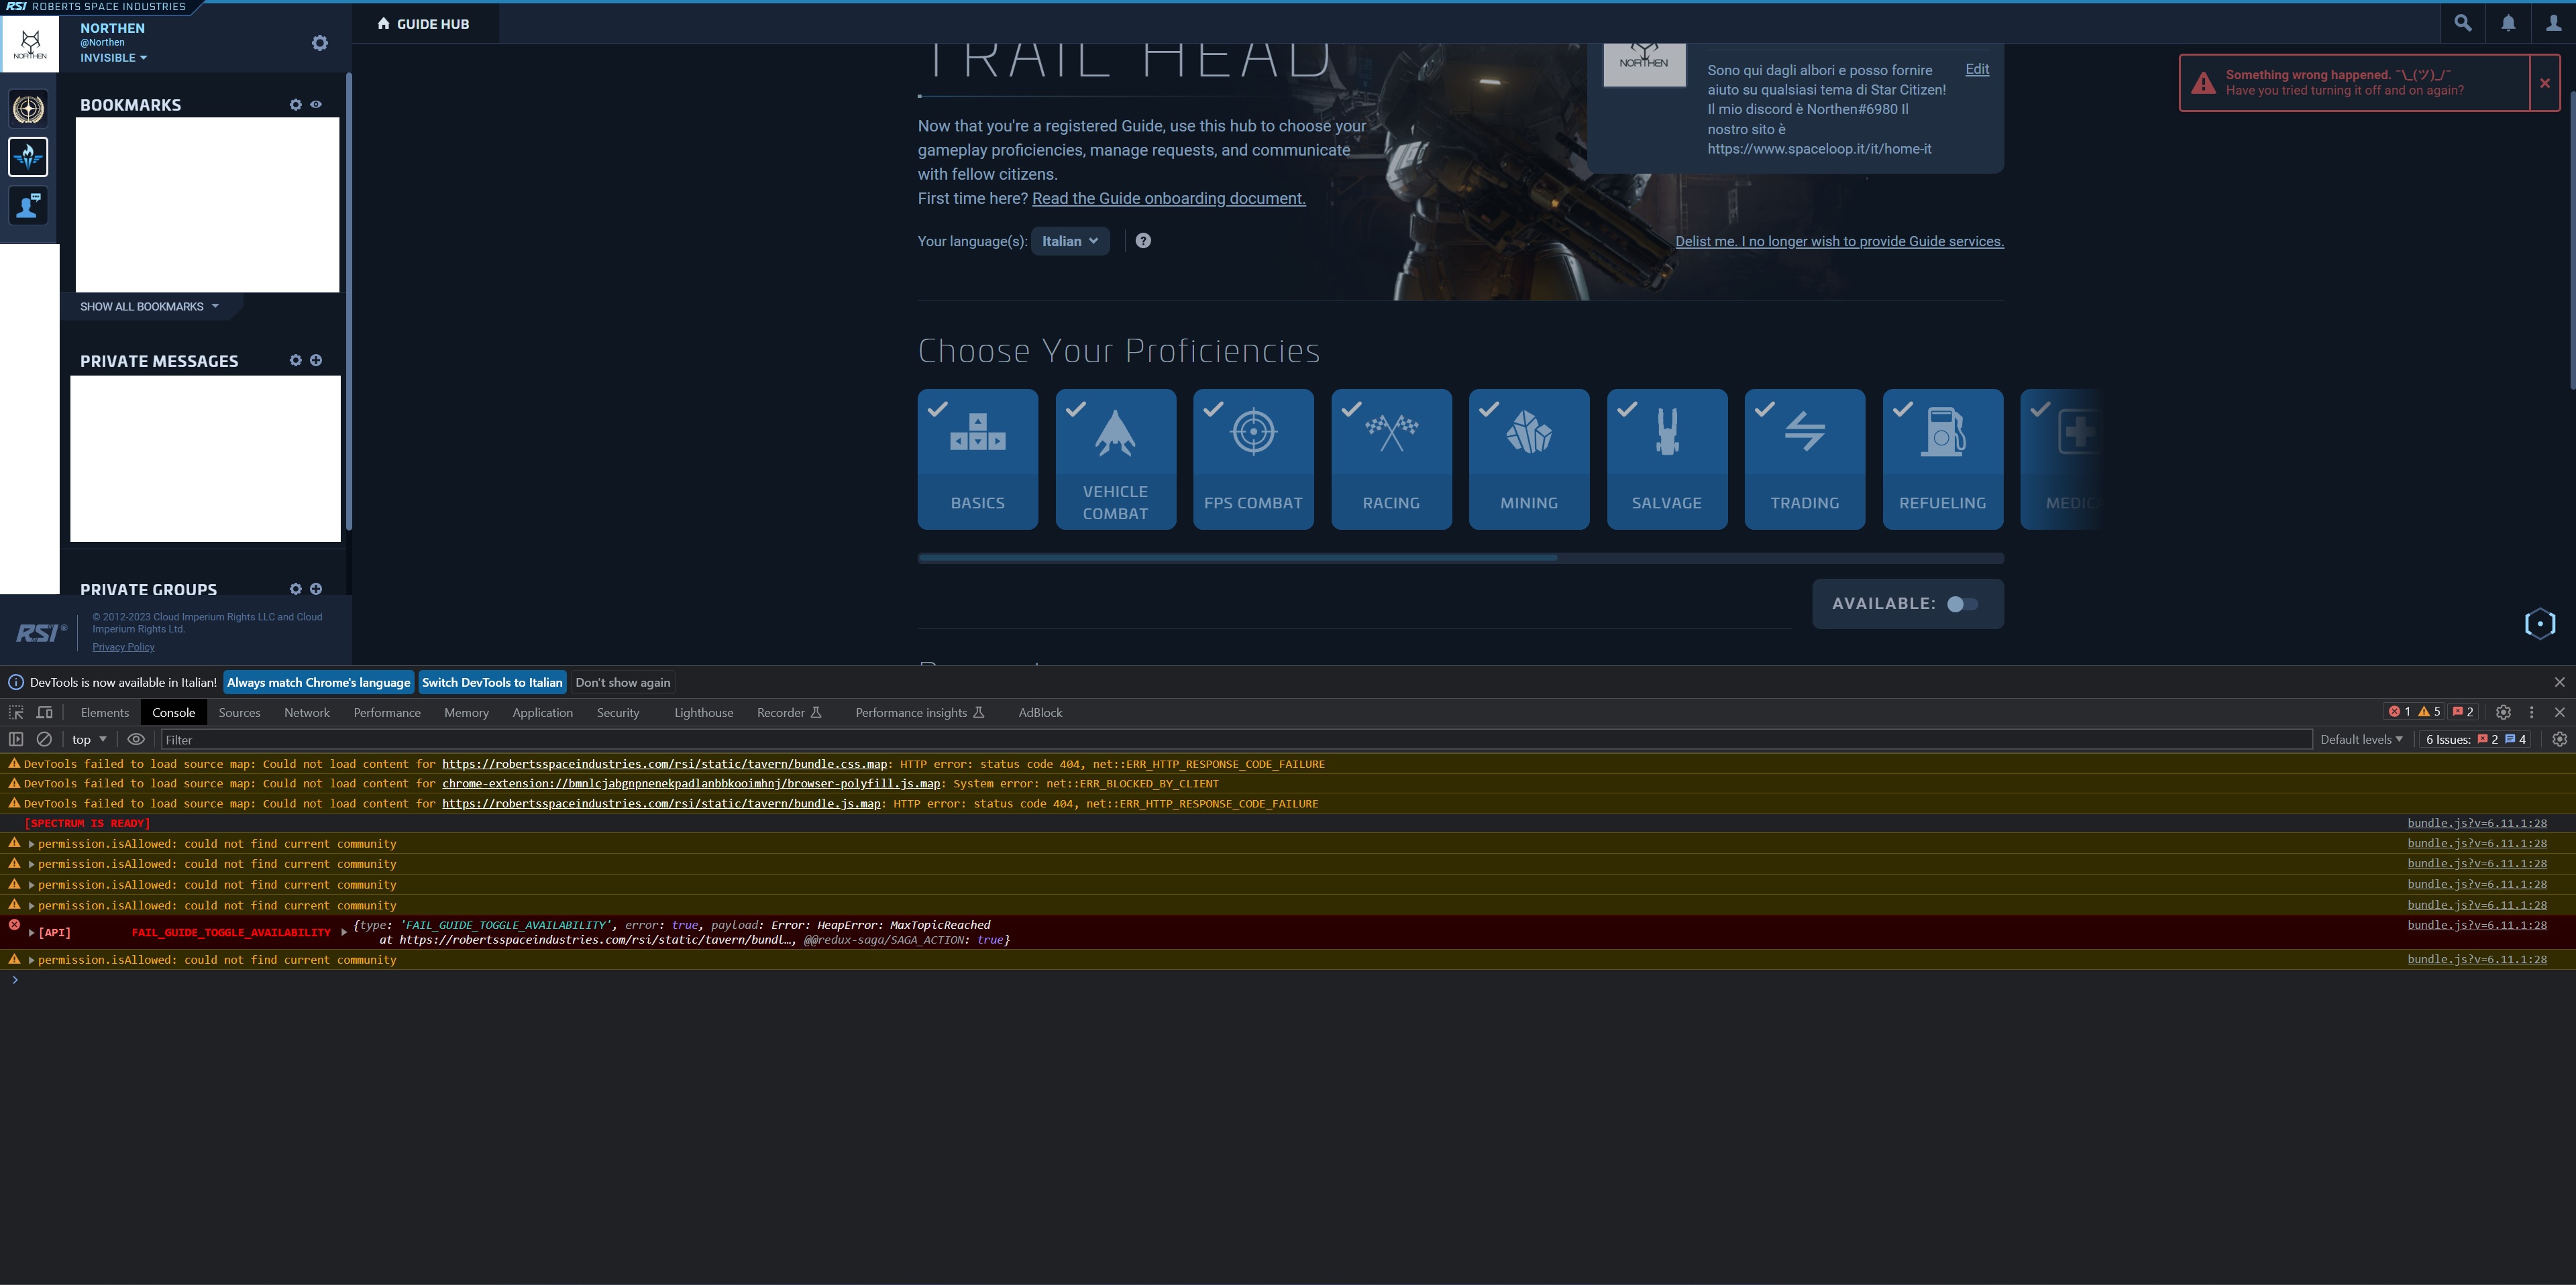Open Bookmarks settings gear
2576x1285 pixels.
pyautogui.click(x=295, y=105)
